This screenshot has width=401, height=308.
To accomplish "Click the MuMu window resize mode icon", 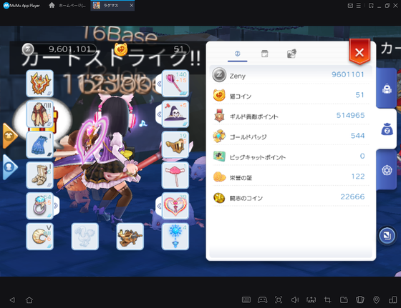I will coord(371,6).
